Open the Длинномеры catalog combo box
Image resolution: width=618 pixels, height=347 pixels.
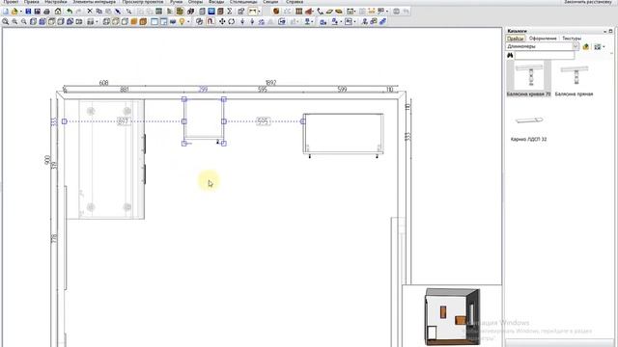(543, 46)
